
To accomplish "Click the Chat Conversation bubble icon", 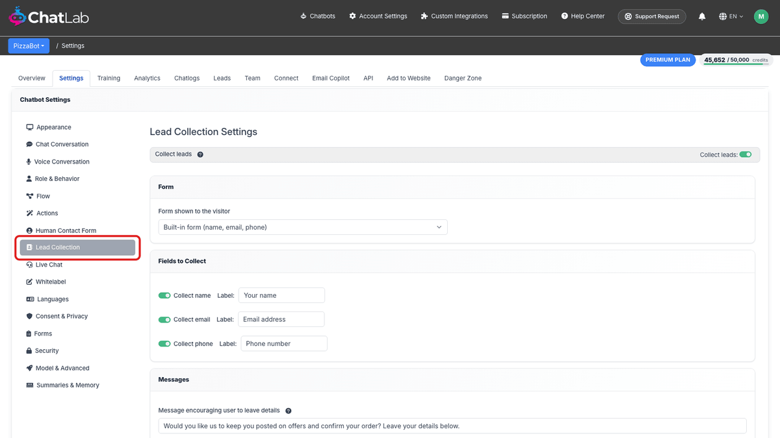I will click(29, 144).
